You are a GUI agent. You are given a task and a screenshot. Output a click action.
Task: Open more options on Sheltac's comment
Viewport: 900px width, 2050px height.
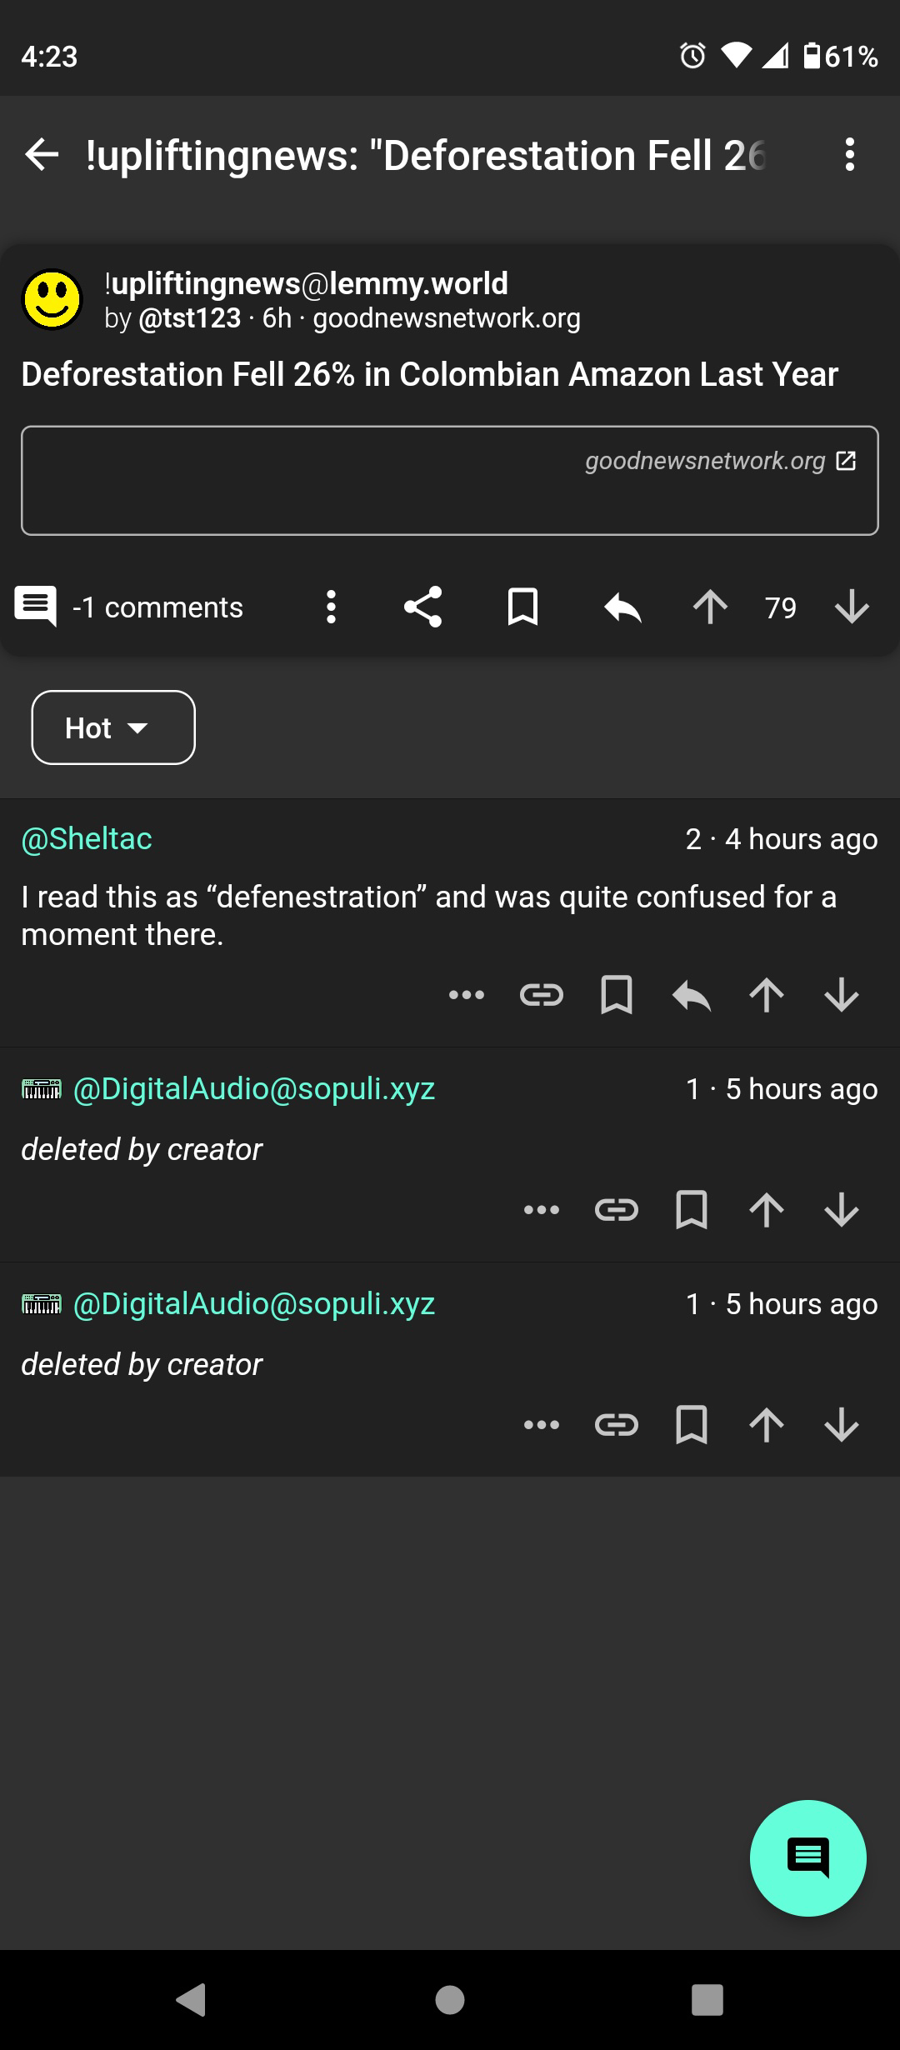[x=467, y=995]
